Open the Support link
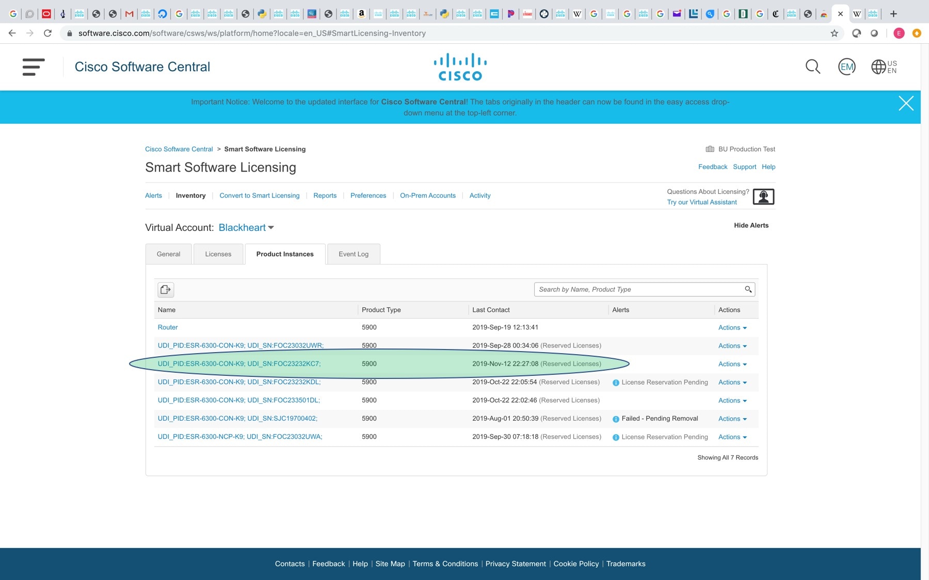 point(744,167)
